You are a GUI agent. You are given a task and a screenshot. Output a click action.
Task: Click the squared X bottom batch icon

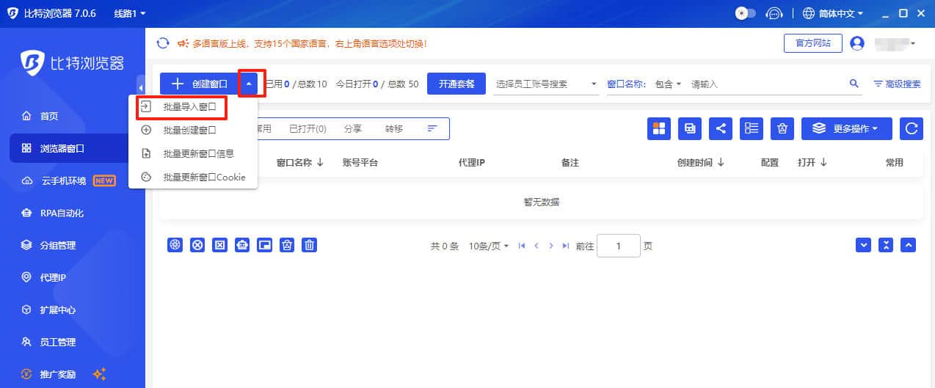tap(219, 245)
